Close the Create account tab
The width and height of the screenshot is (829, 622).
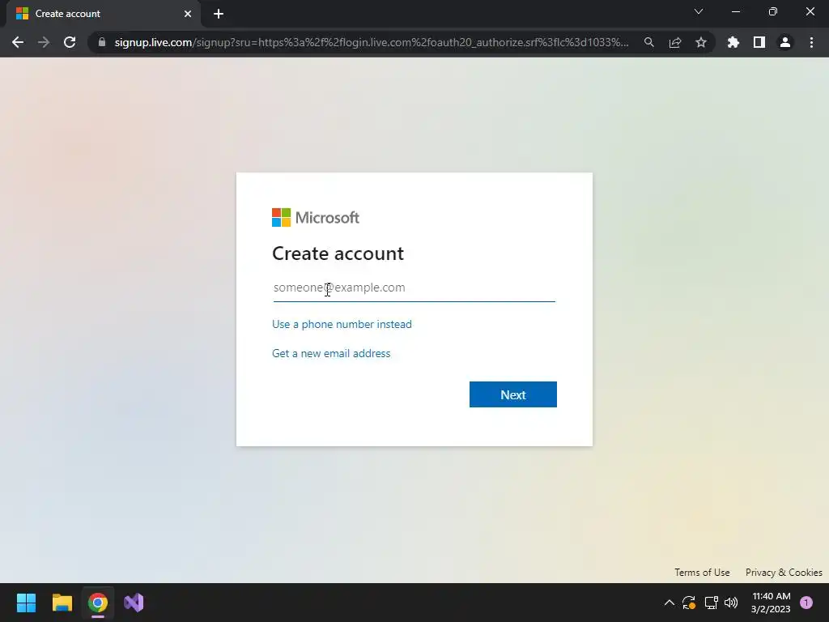(188, 14)
